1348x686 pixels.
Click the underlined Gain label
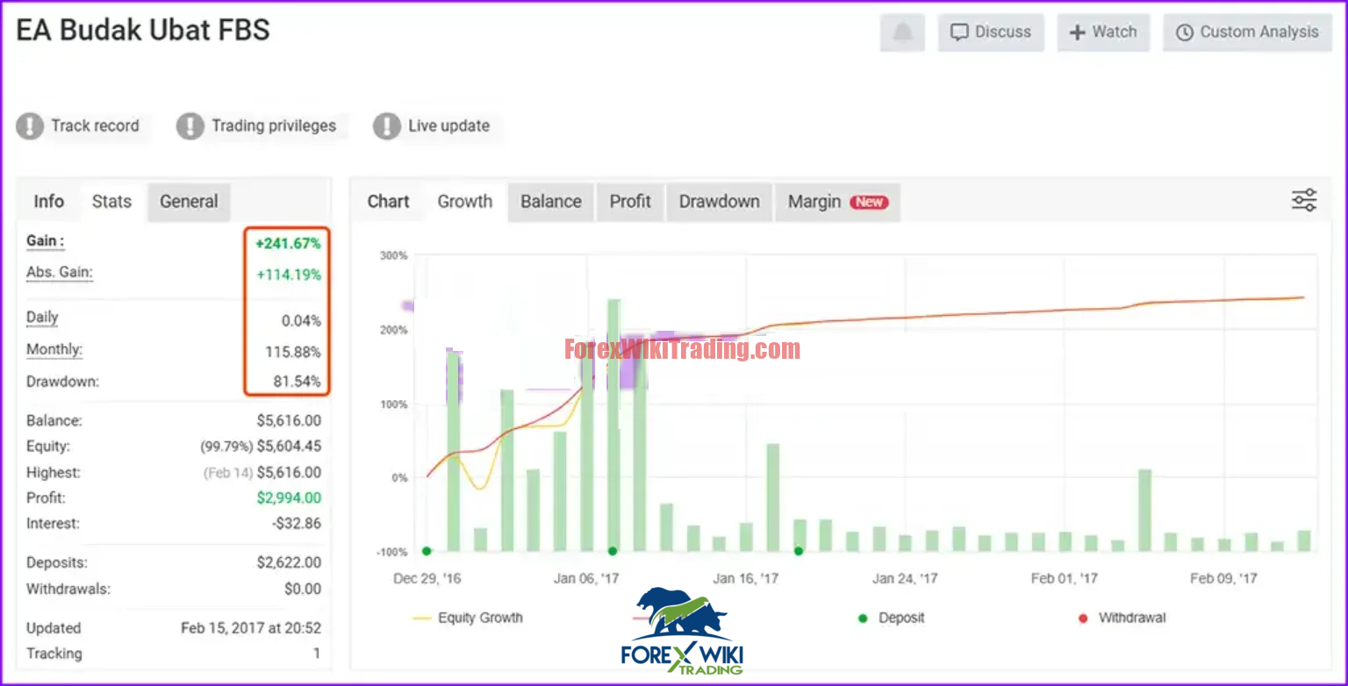click(x=46, y=241)
